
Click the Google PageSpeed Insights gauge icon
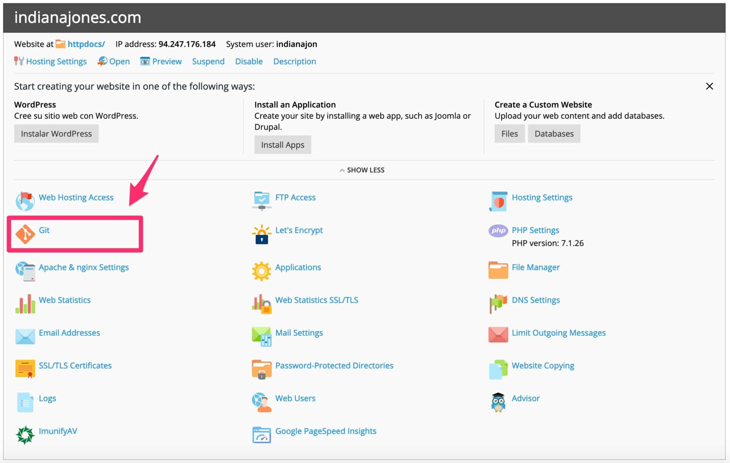tap(262, 435)
